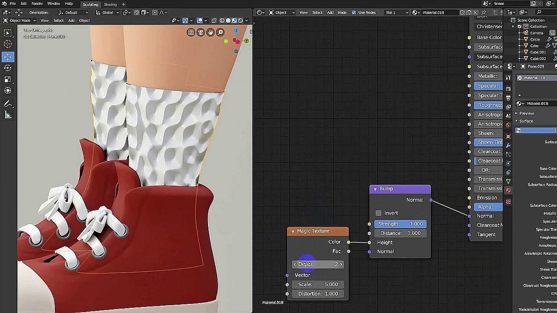Toggle the fake user shield for Material.018
This screenshot has height=313, width=557.
tap(463, 13)
